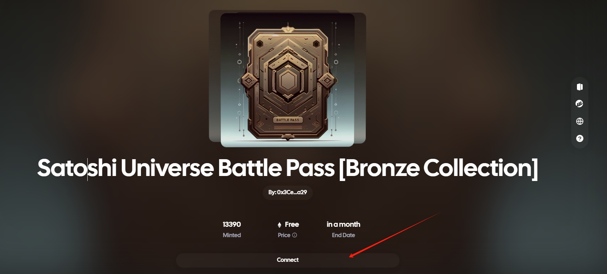Click the BATTLE PASS plate on the artwork

click(x=288, y=120)
